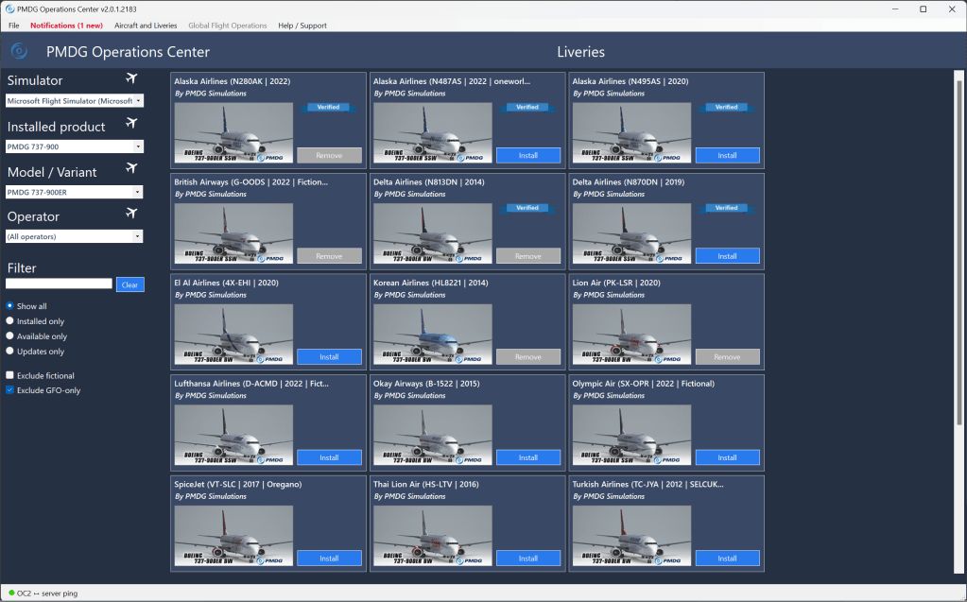Screen dimensions: 967x602
Task: Click the airplane icon beside Model / Variant
Action: tap(131, 169)
